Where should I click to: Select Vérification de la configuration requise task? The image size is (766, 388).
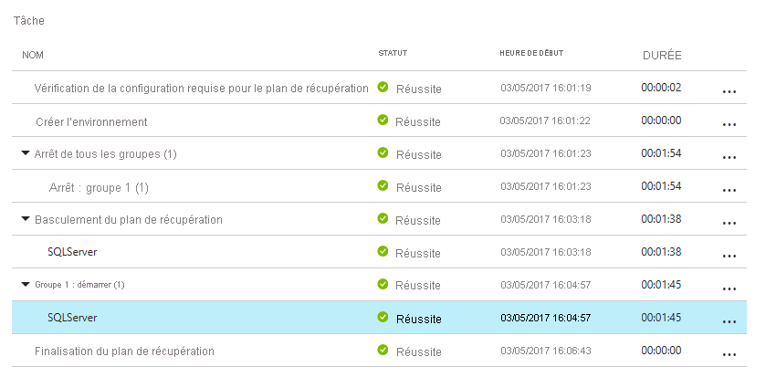click(x=201, y=89)
